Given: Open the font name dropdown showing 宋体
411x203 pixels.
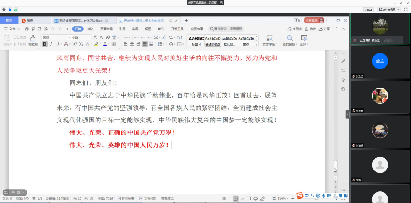Looking at the screenshot, I should click(x=55, y=37).
